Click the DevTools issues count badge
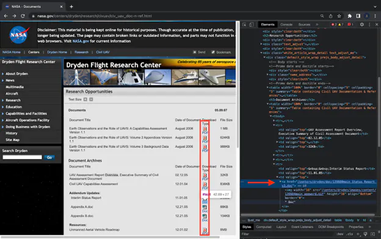 350,24
